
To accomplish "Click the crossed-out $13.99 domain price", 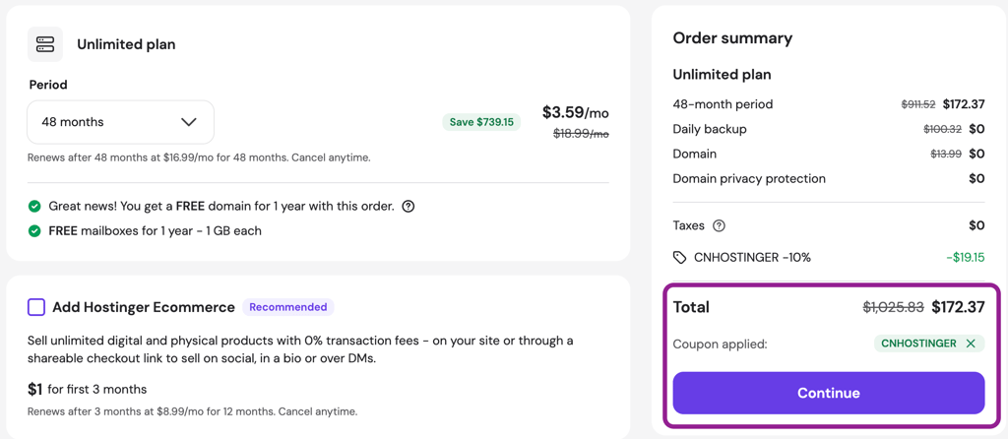I will tap(946, 155).
